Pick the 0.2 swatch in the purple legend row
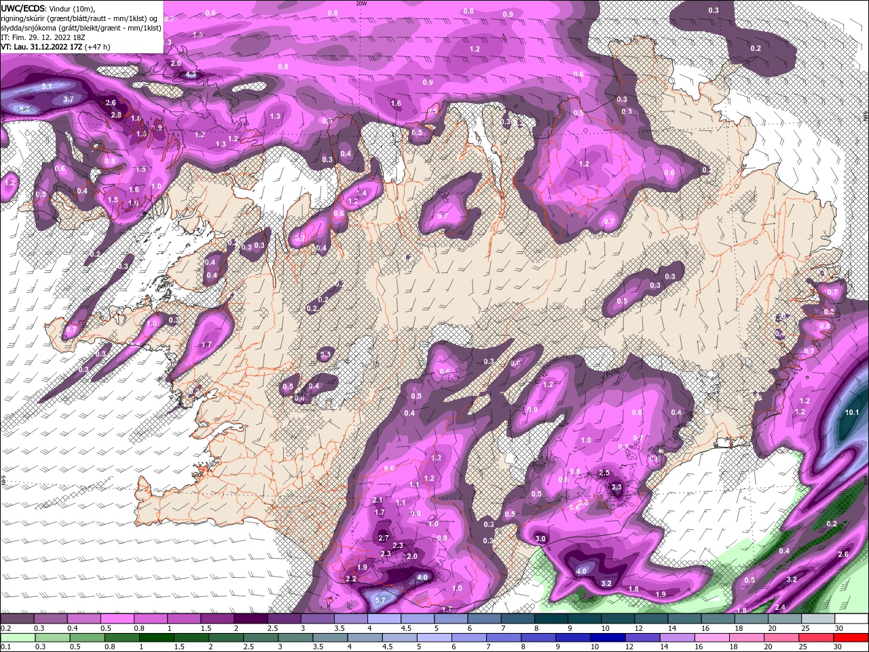This screenshot has height=652, width=869. click(x=17, y=619)
